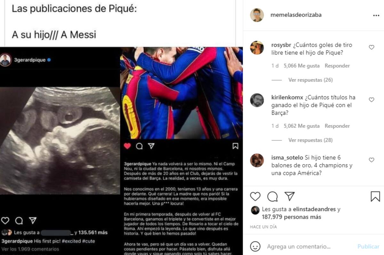Like the post with the heart icon
Viewport: 384px width, 255px height.
click(255, 196)
